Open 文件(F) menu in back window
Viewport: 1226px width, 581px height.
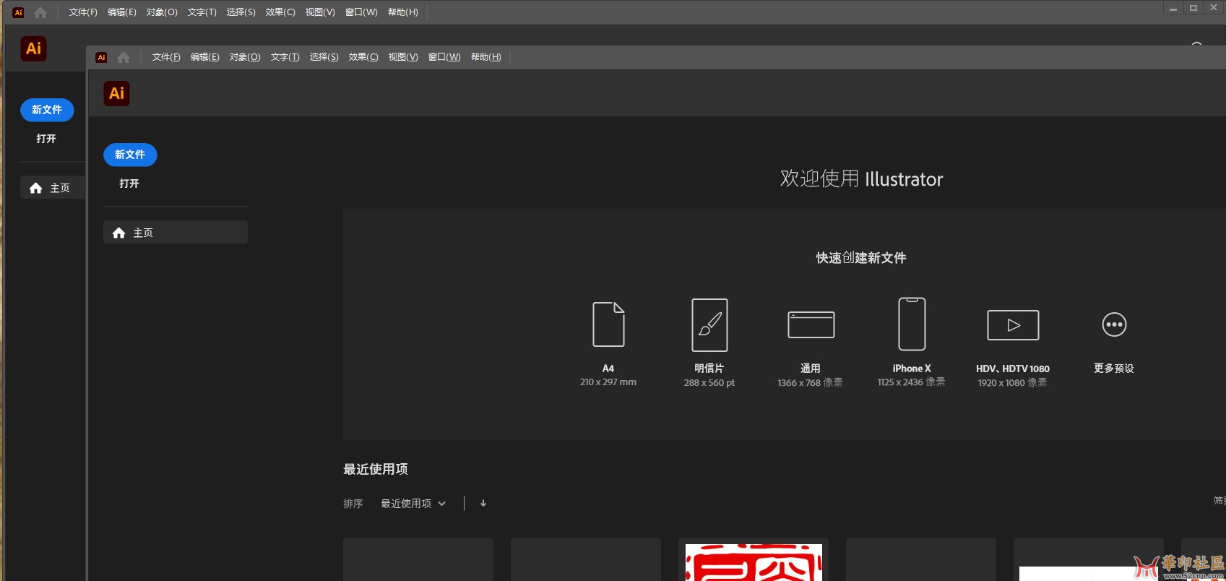point(83,12)
